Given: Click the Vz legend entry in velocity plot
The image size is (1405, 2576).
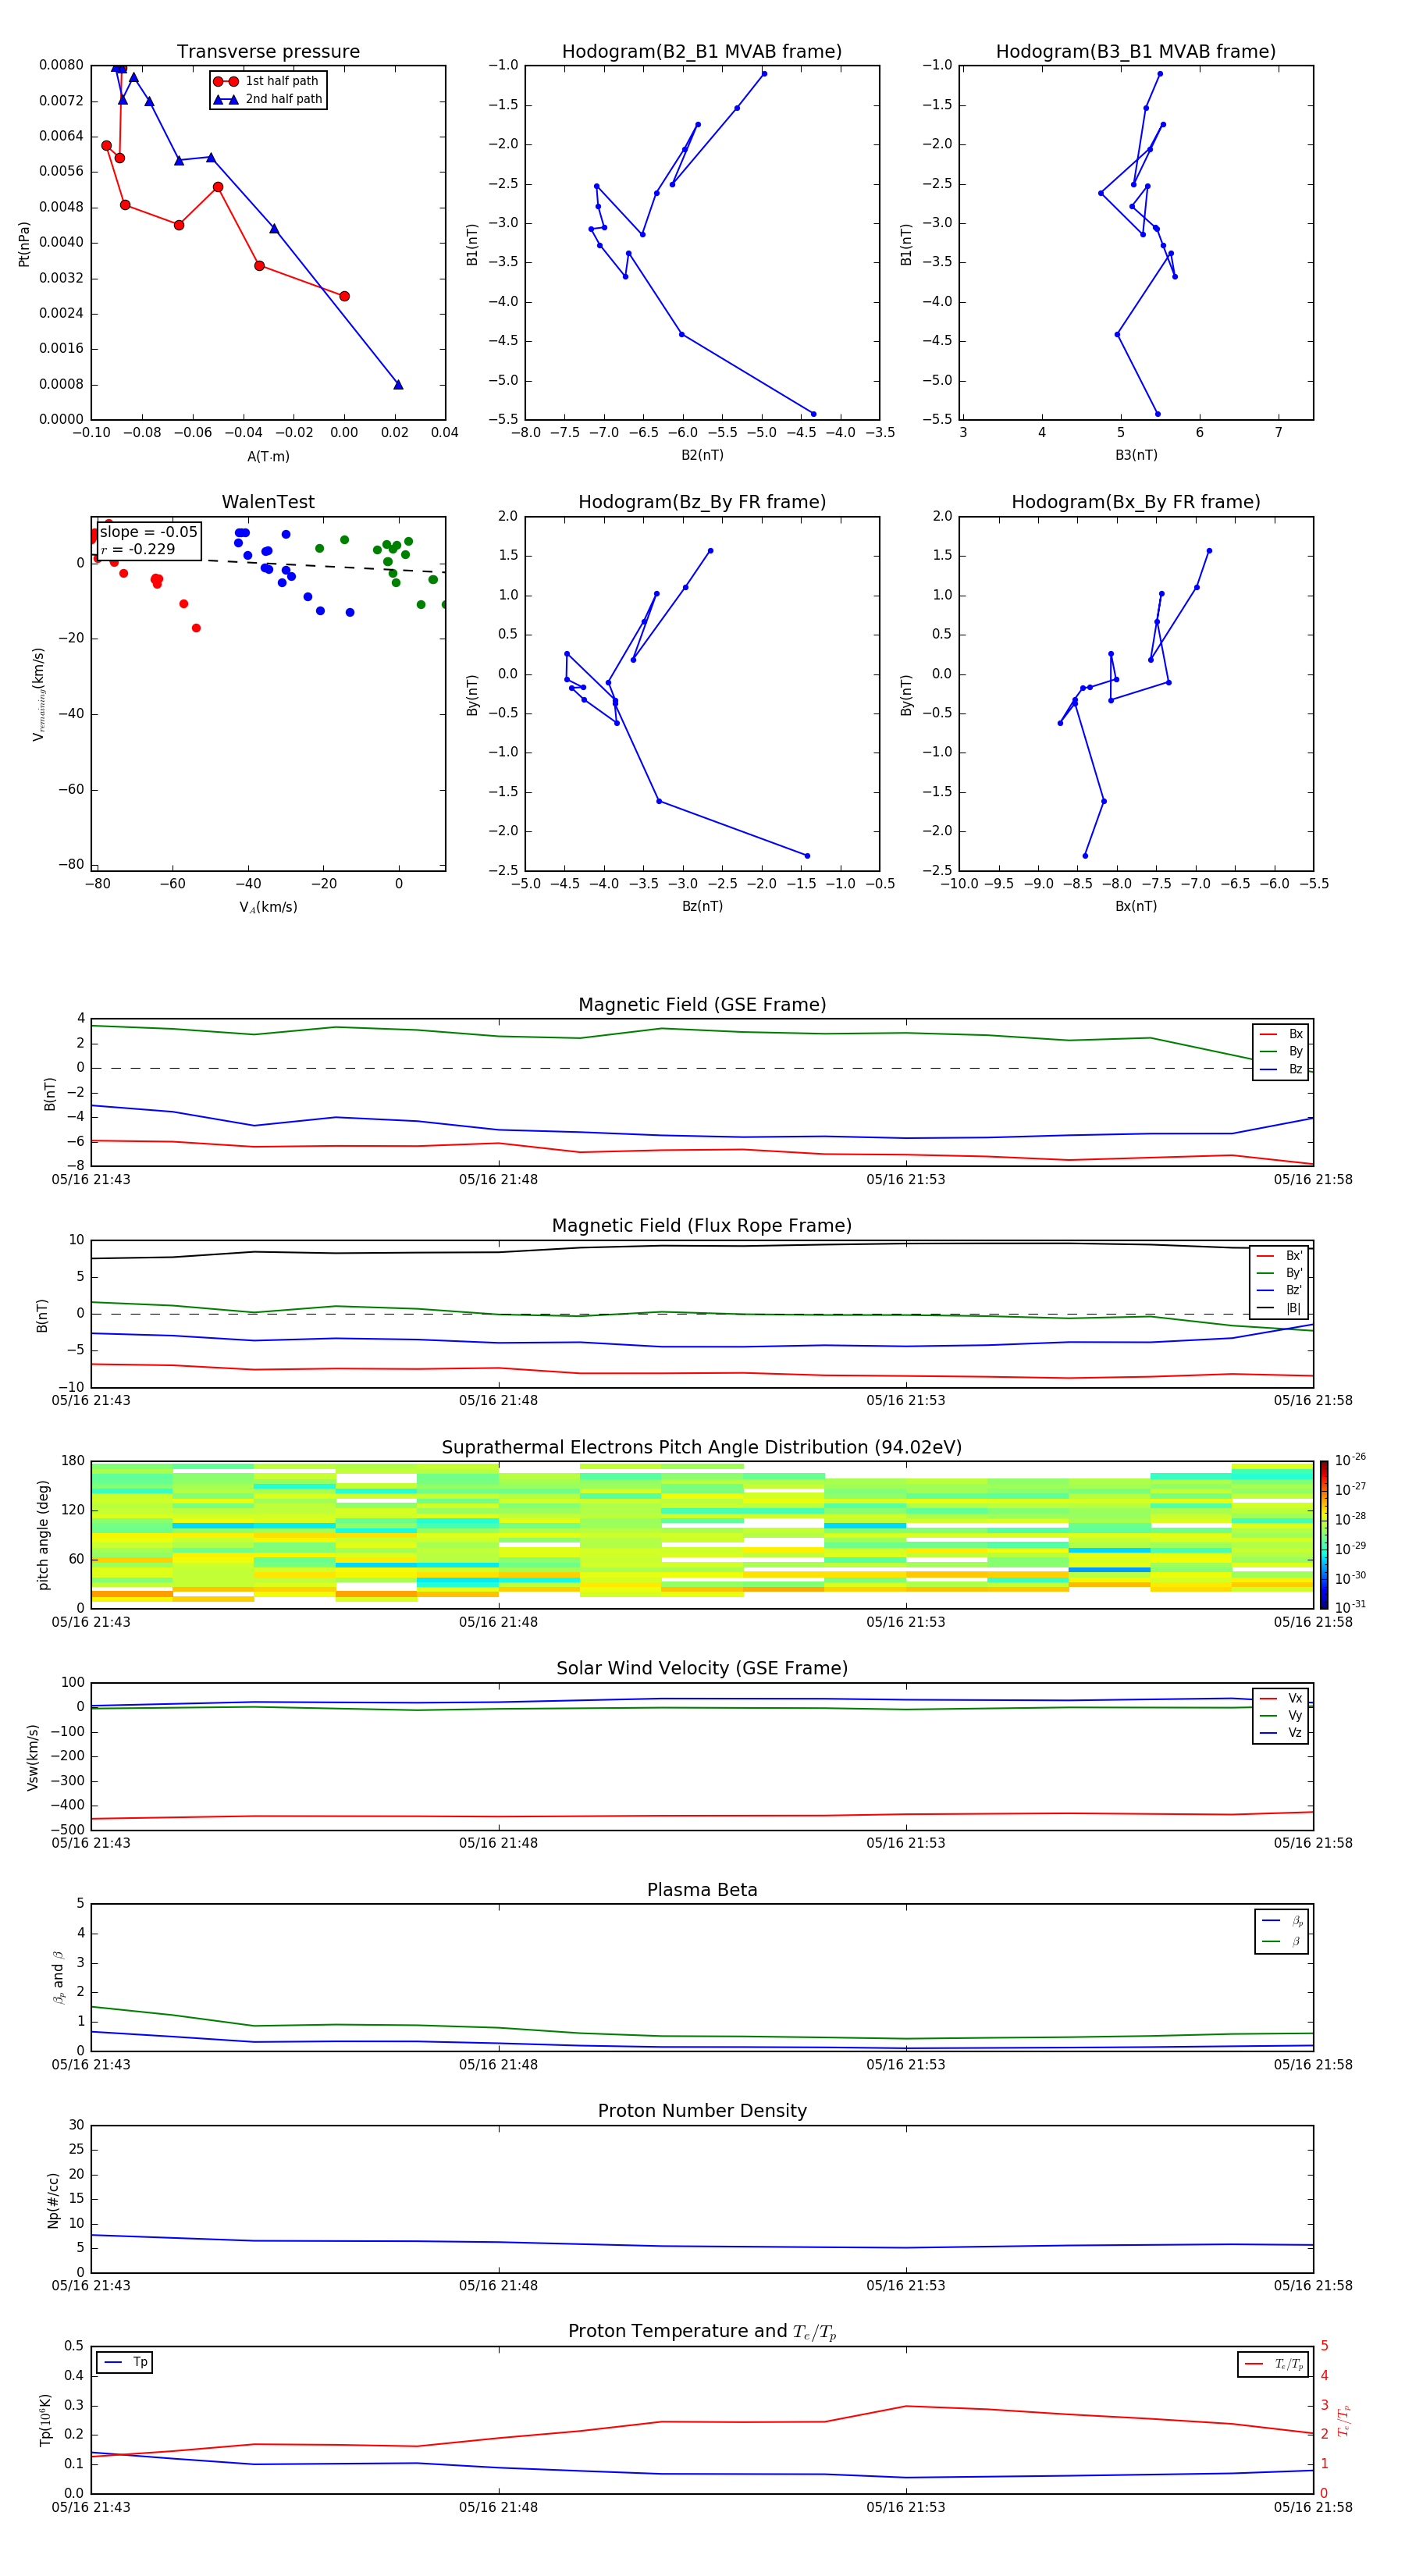Looking at the screenshot, I should tap(1281, 1733).
